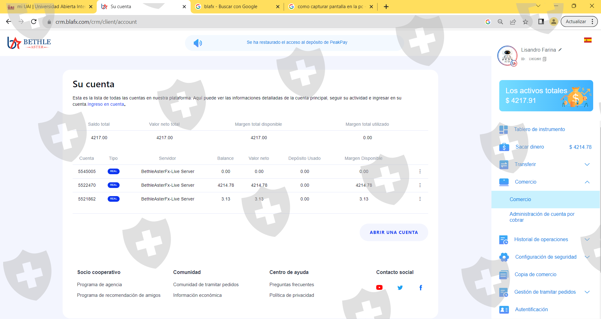
Task: Click the speaker announcement icon
Action: [198, 43]
